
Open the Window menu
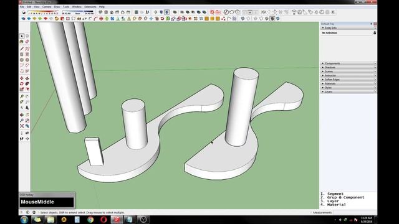(x=77, y=7)
